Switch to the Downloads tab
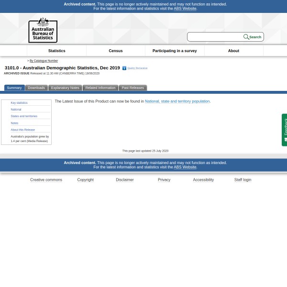The image size is (287, 287). point(36,88)
